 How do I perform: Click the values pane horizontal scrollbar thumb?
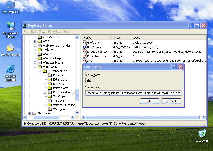(x=143, y=117)
